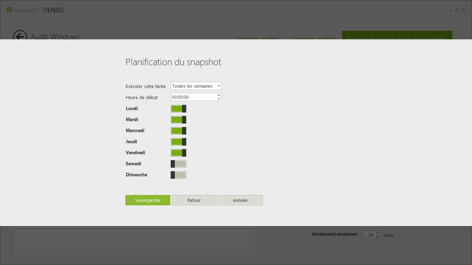The width and height of the screenshot is (472, 265).
Task: Toggle Mercredi off
Action: pos(178,131)
